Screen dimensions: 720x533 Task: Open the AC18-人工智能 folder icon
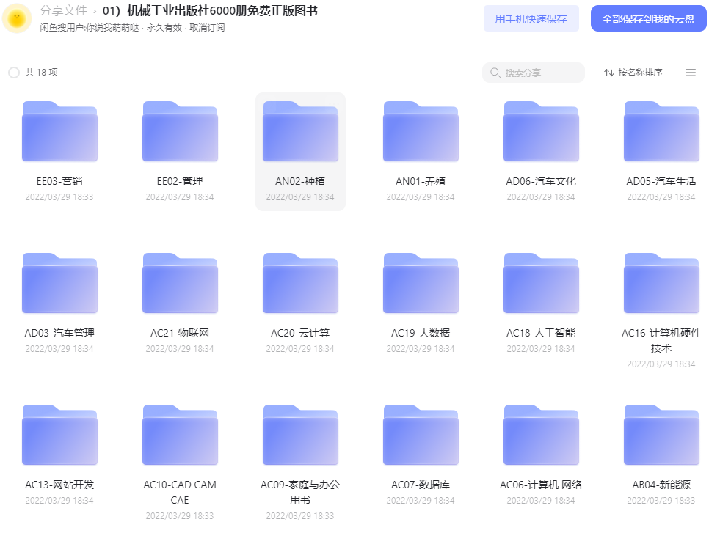[x=541, y=283]
